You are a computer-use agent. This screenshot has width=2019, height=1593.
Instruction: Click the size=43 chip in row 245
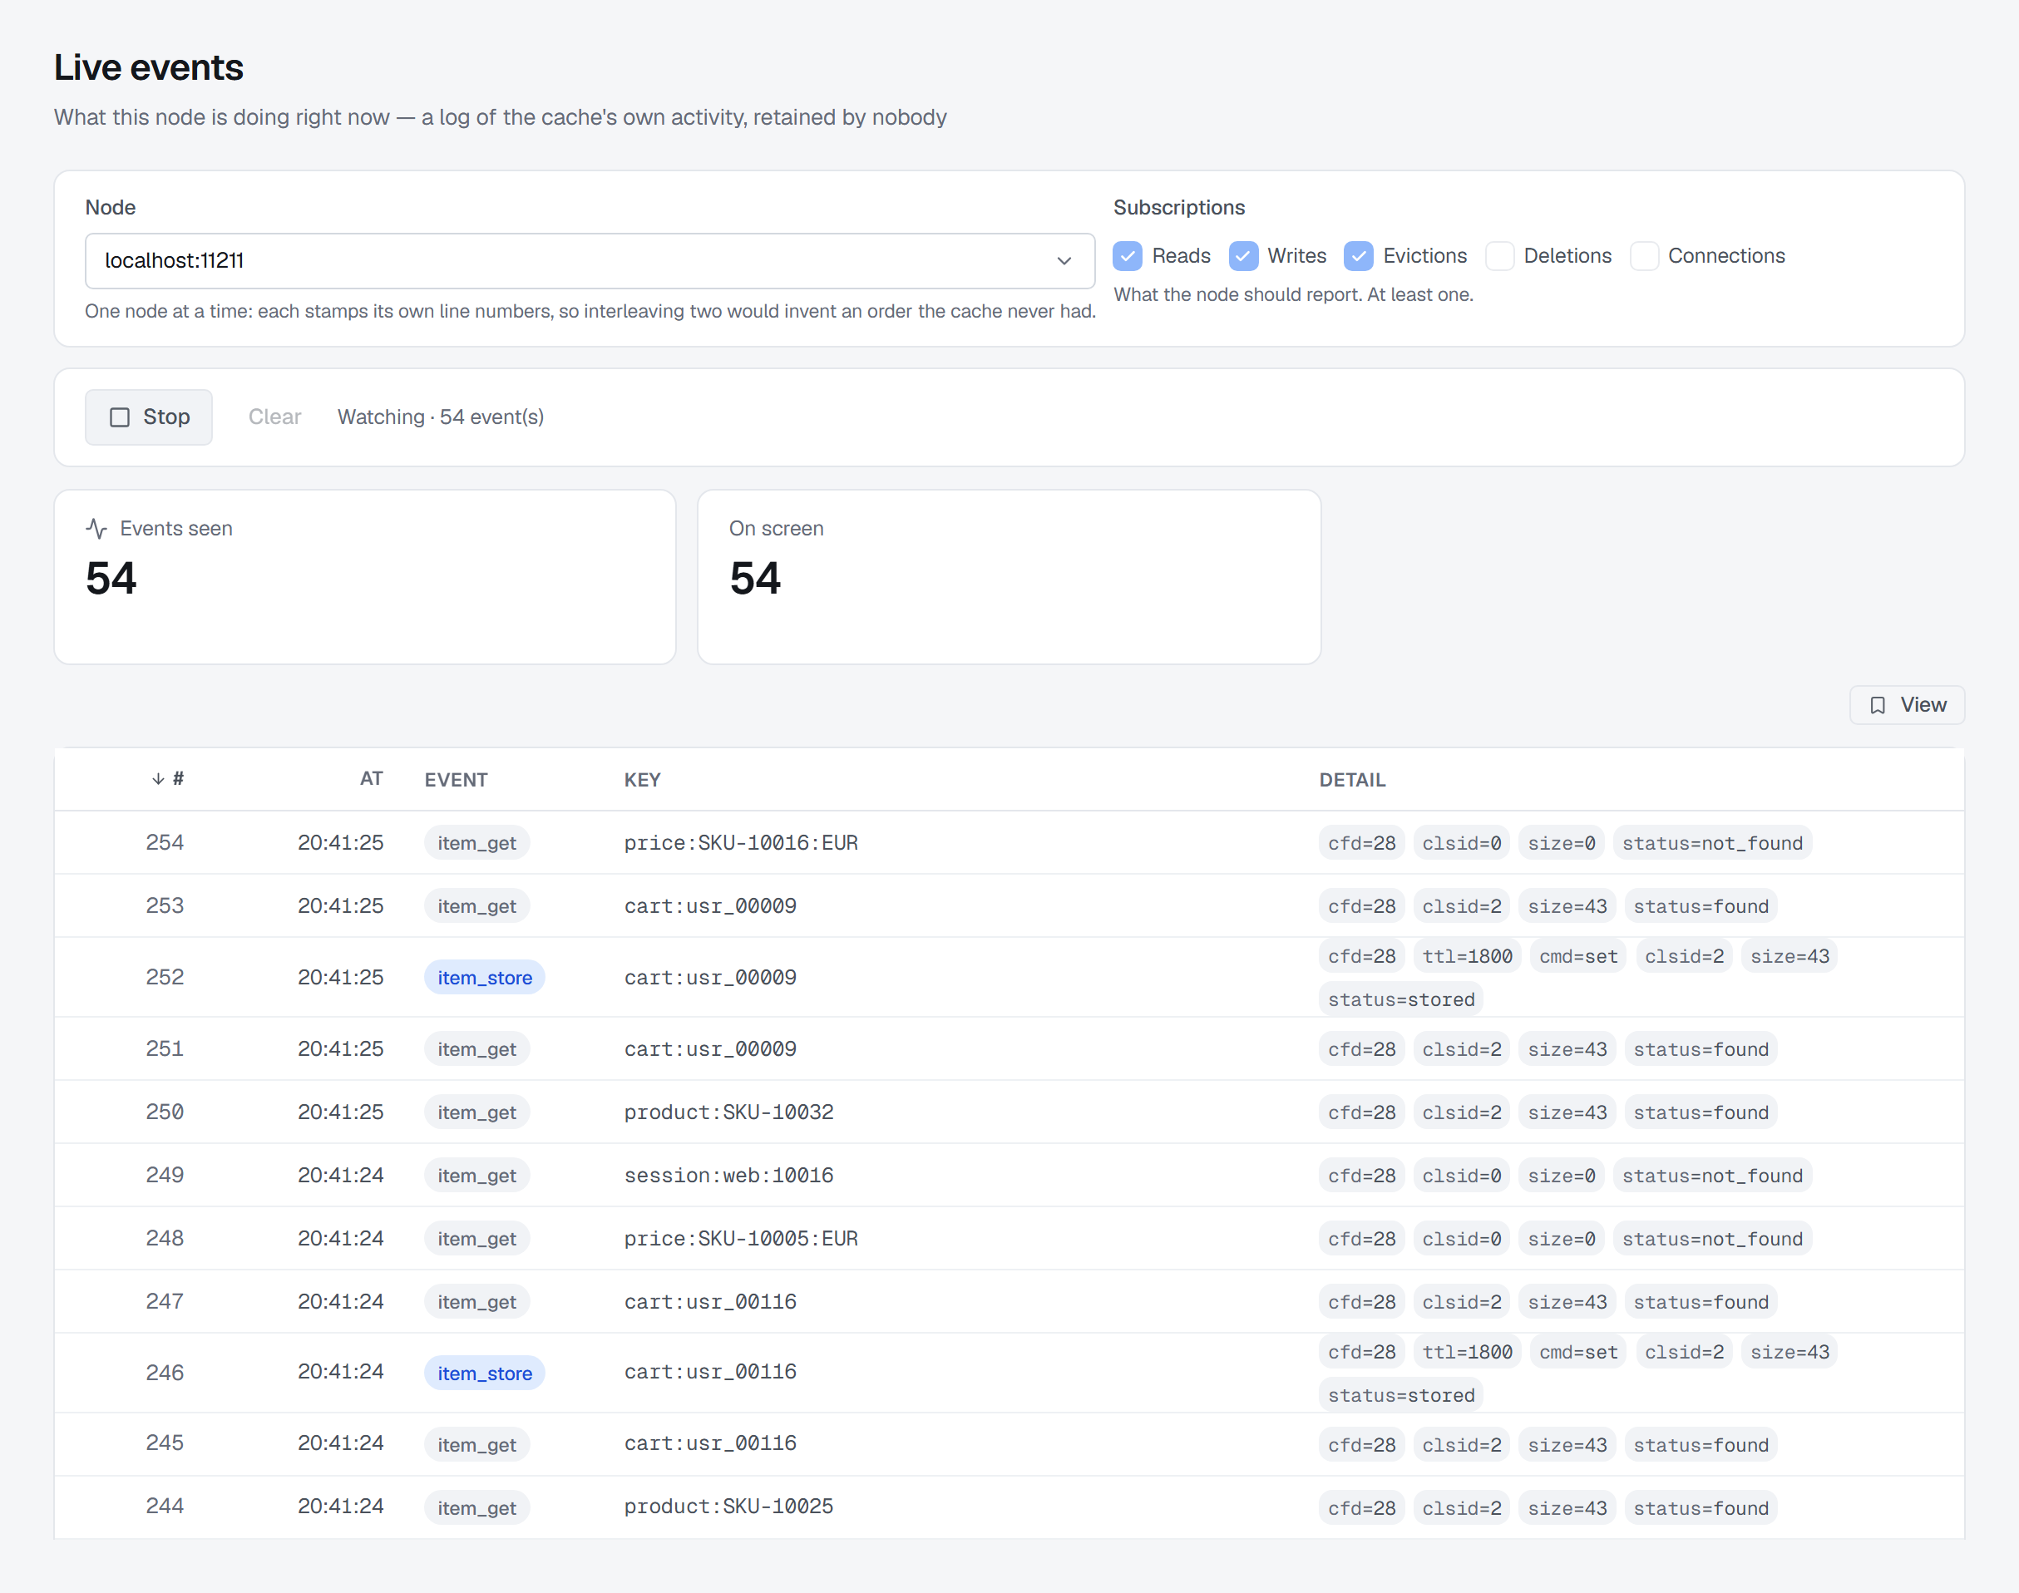point(1567,1446)
